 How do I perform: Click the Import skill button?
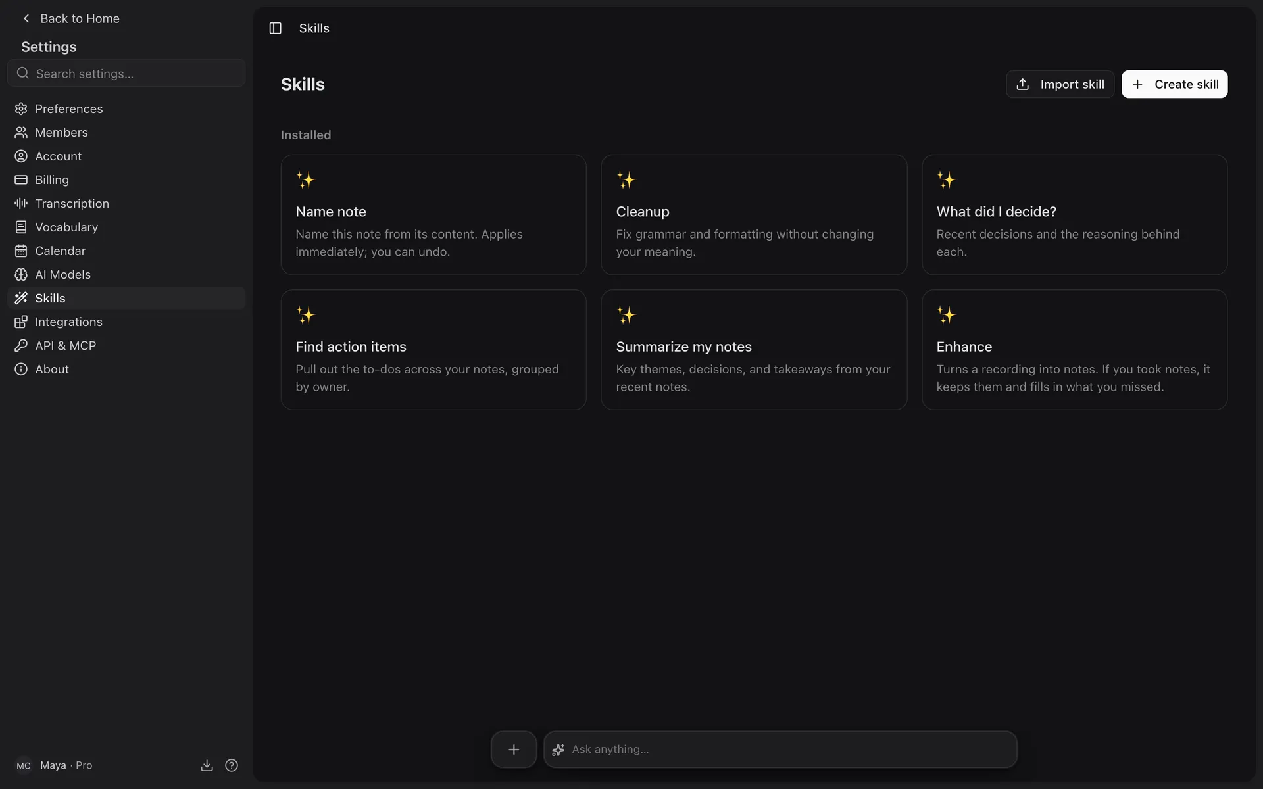(x=1060, y=84)
